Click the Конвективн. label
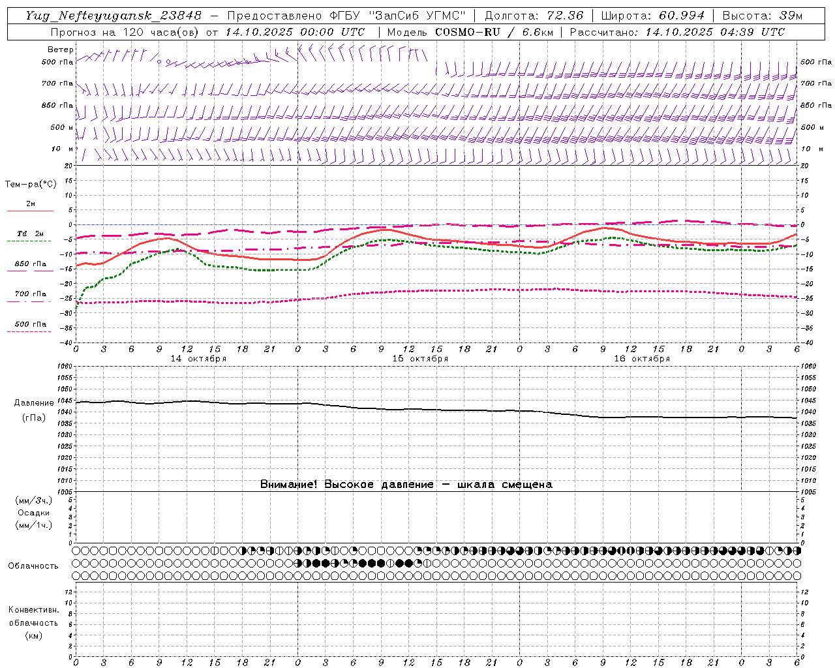 pos(33,610)
